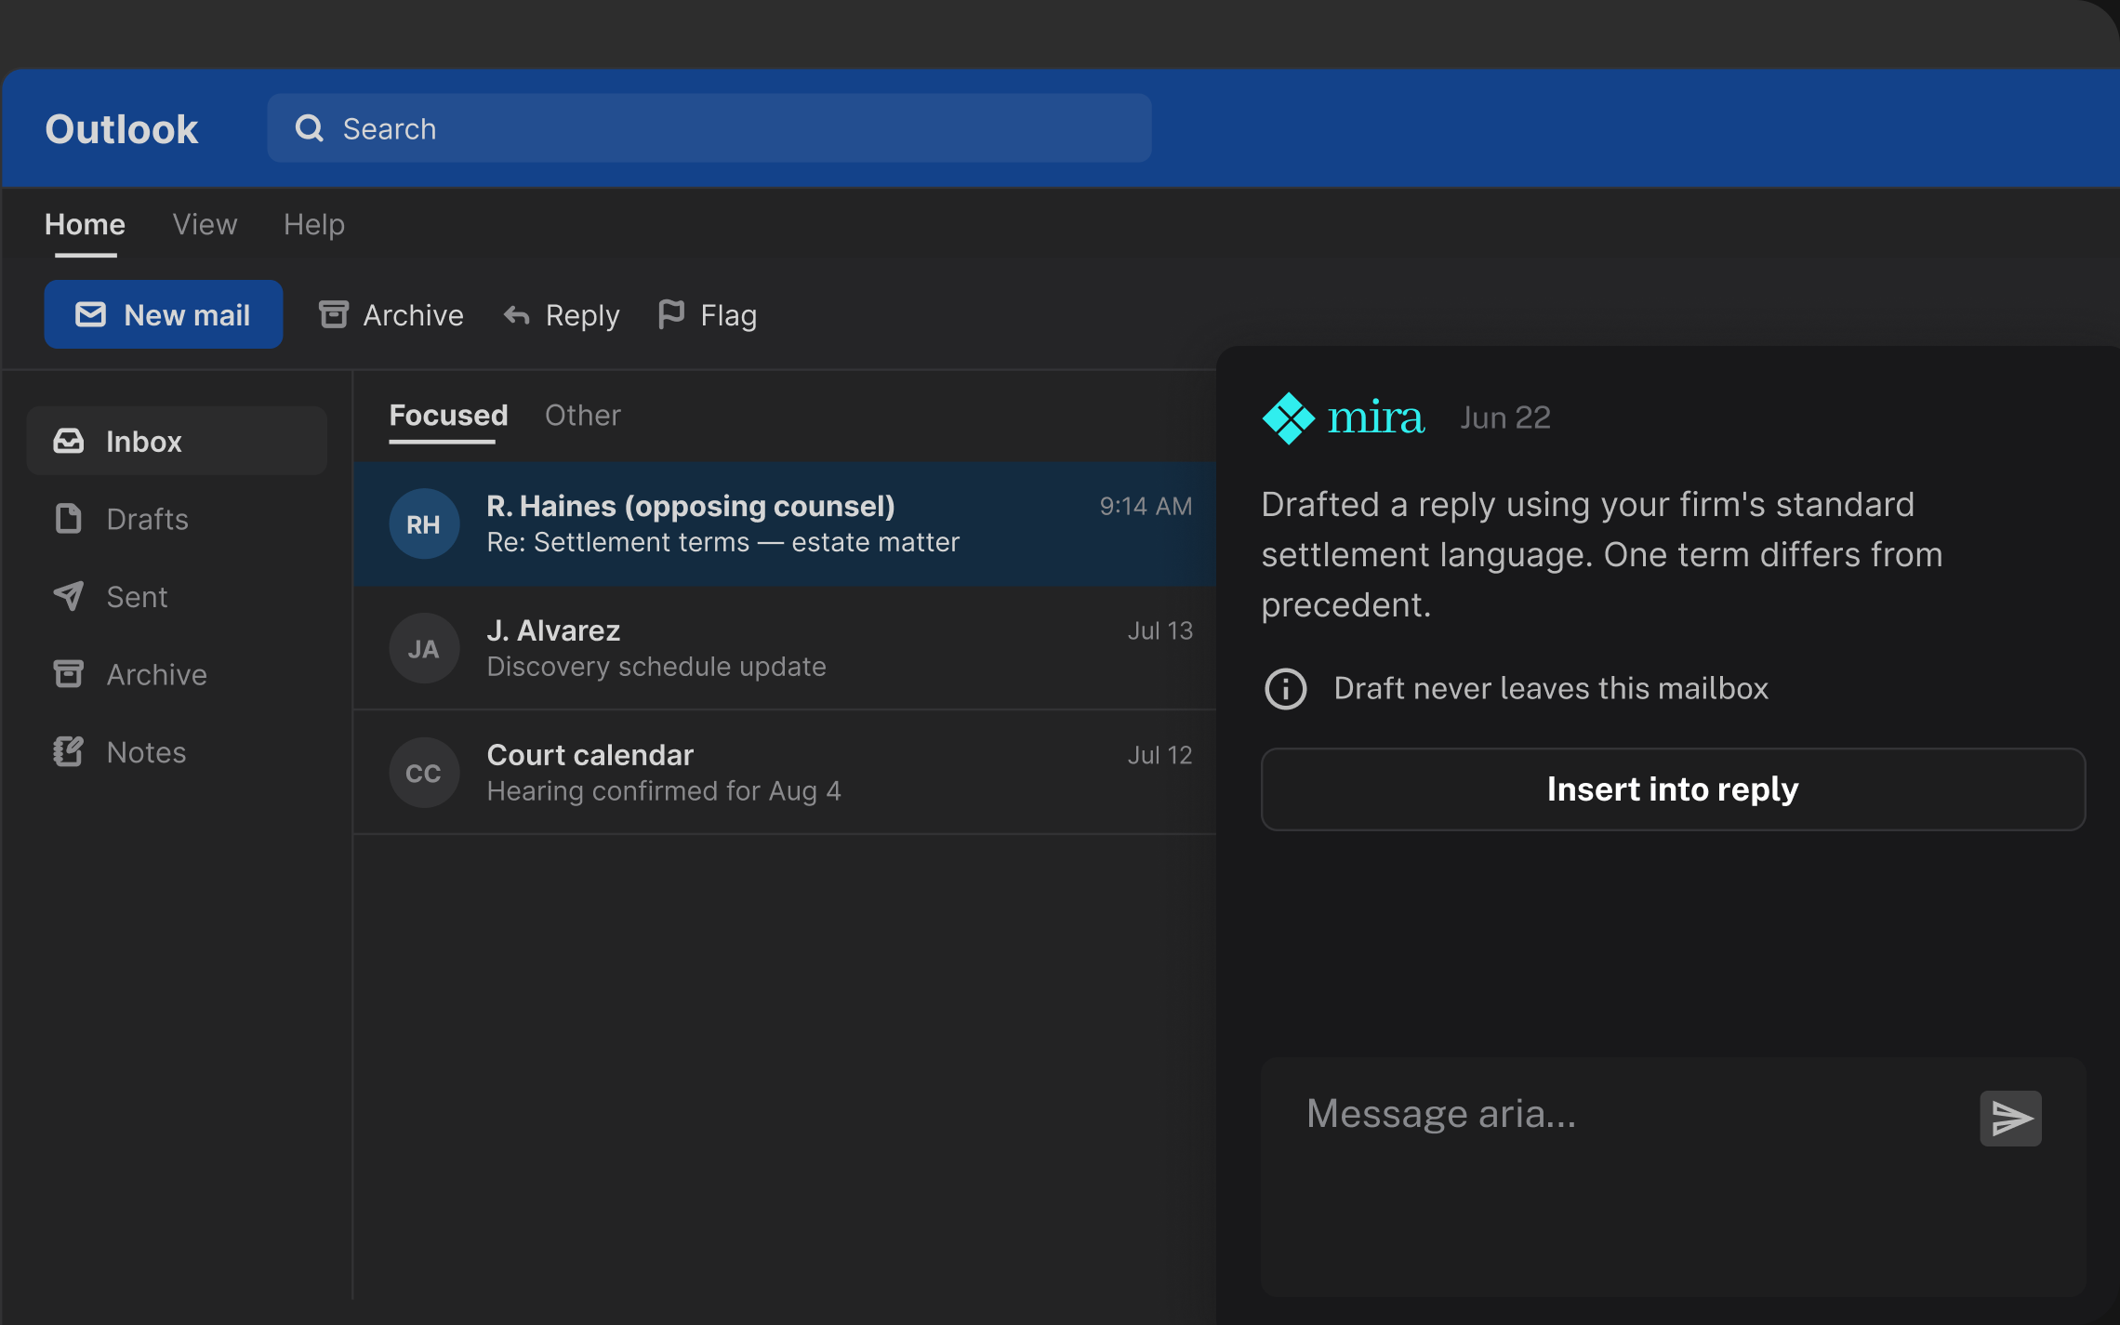This screenshot has width=2120, height=1325.
Task: Open the Drafts folder
Action: tap(177, 519)
